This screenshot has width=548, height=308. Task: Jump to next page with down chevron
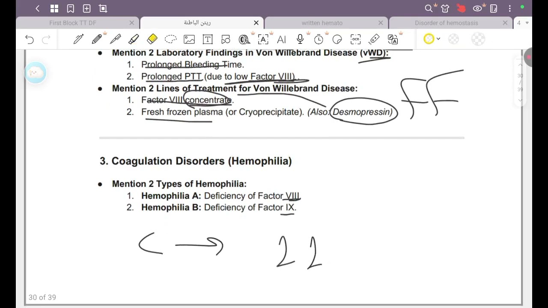coord(520,100)
